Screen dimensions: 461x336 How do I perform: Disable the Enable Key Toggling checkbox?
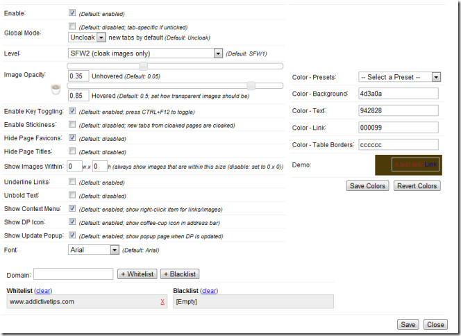point(72,111)
